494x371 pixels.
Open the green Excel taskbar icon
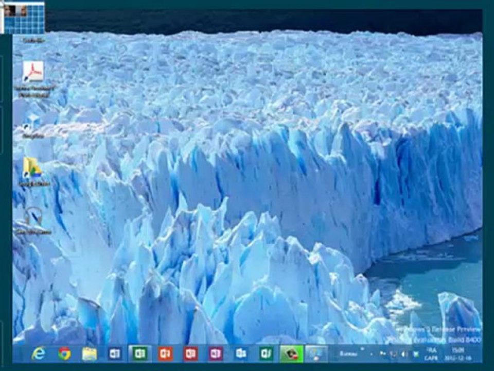(x=140, y=353)
